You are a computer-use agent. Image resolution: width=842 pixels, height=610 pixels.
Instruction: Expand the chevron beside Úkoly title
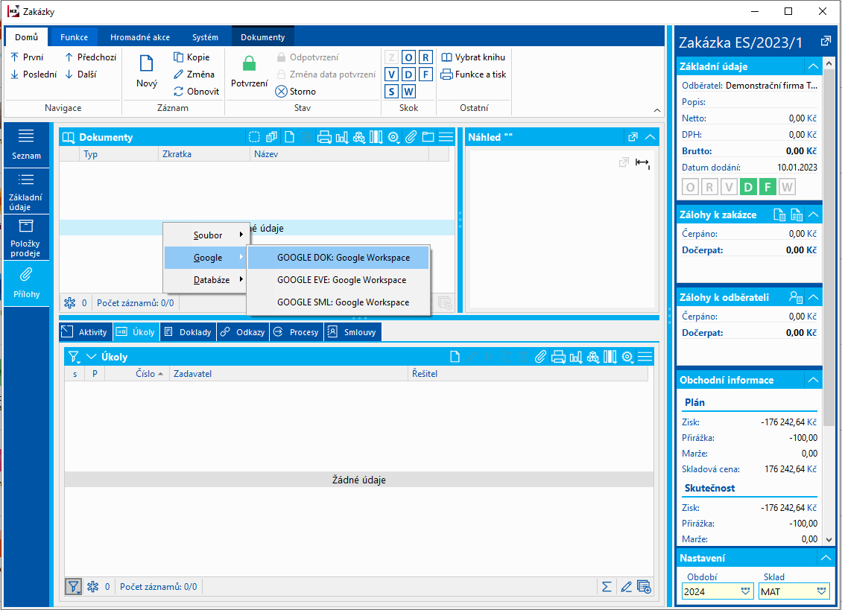92,357
